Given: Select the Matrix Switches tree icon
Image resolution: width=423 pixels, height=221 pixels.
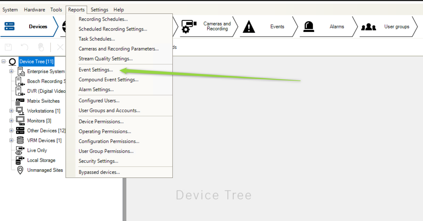Looking at the screenshot, I should point(20,101).
